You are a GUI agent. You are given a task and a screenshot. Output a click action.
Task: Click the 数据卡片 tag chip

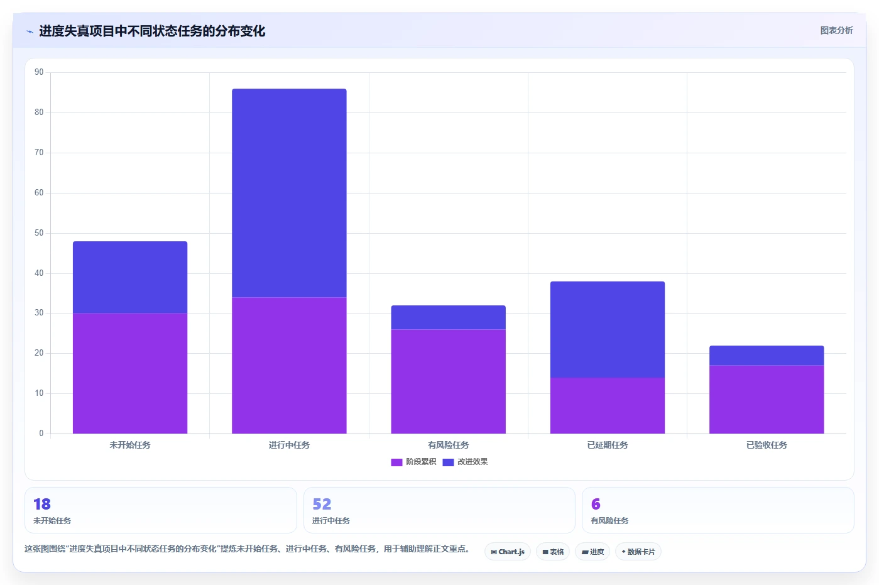point(638,552)
